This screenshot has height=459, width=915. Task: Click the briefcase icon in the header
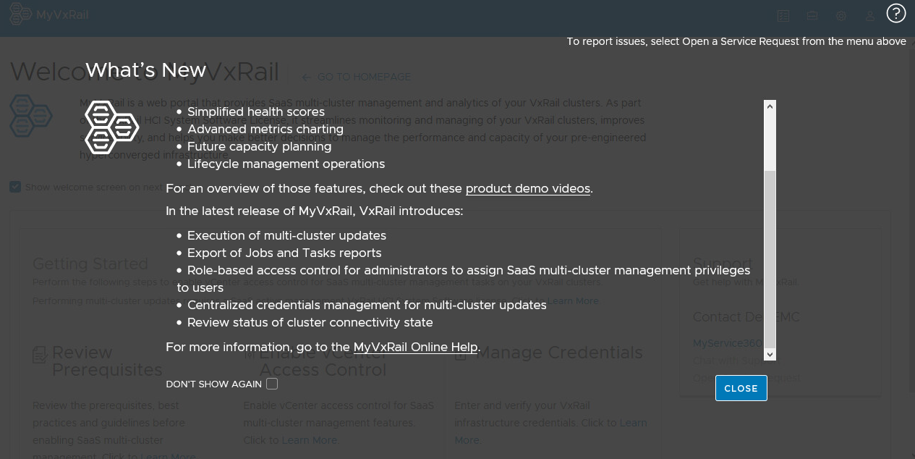pos(812,16)
